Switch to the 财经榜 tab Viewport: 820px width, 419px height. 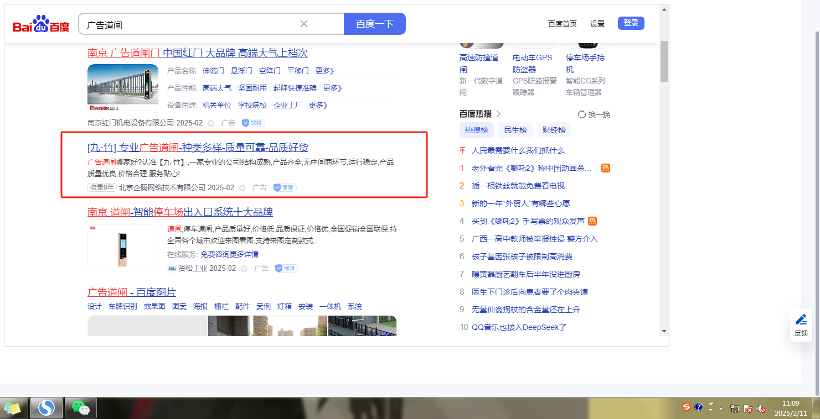point(554,130)
